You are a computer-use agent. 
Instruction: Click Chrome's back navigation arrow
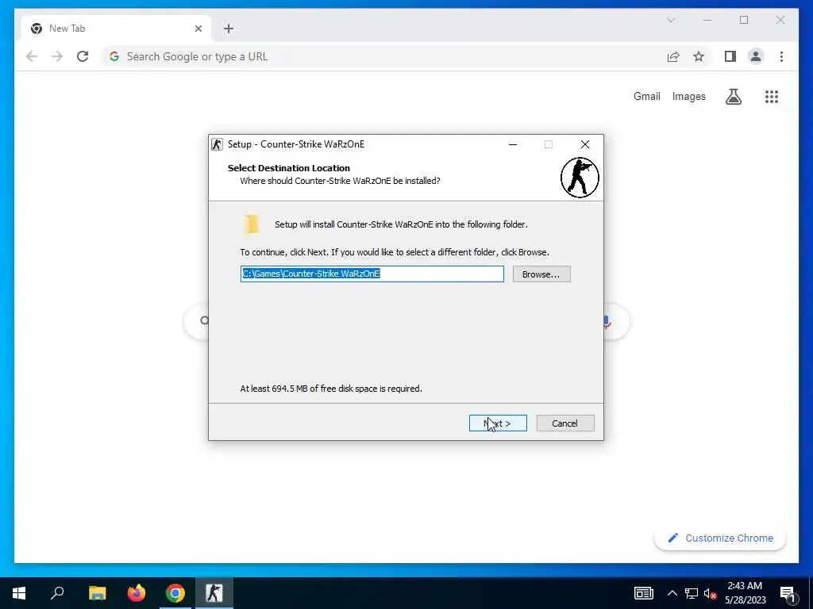[32, 56]
